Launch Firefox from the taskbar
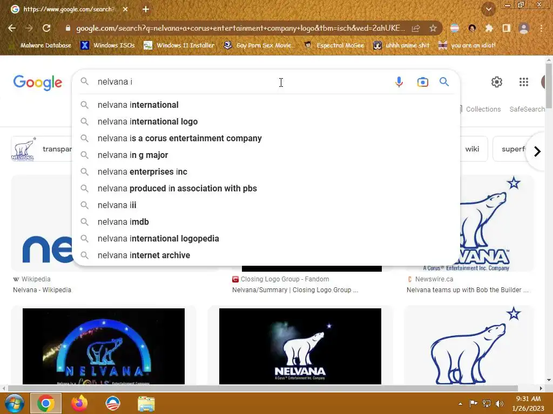553x414 pixels. 79,403
